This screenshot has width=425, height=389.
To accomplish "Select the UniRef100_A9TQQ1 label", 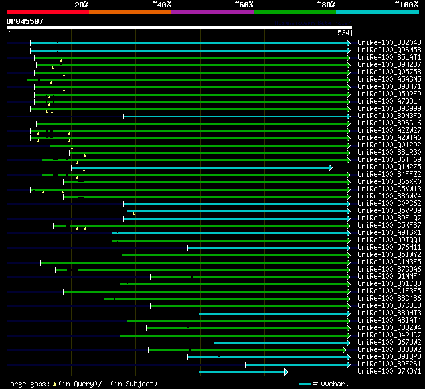I will point(389,240).
